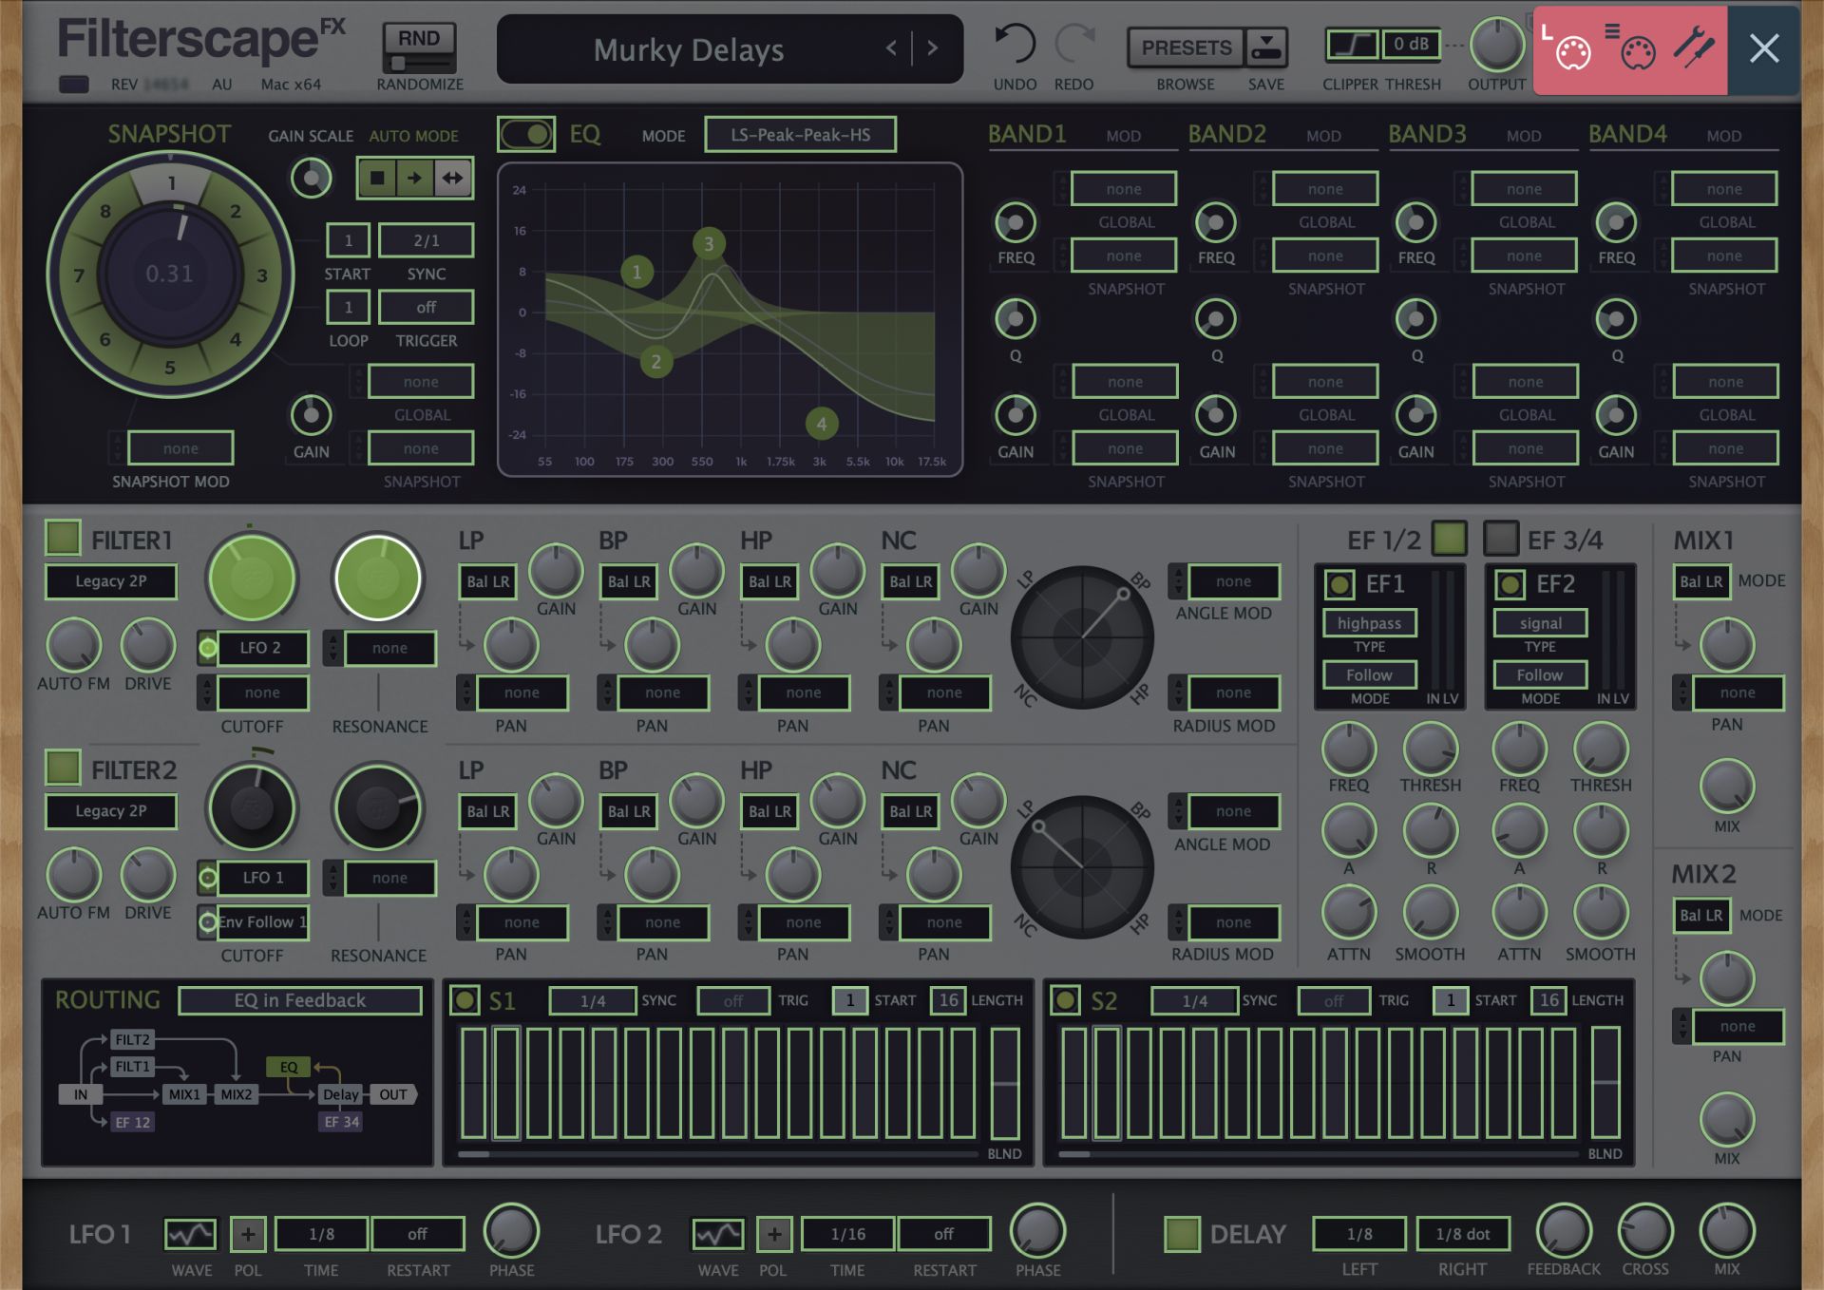Open Snapshot sync 2/1 selector

click(427, 240)
